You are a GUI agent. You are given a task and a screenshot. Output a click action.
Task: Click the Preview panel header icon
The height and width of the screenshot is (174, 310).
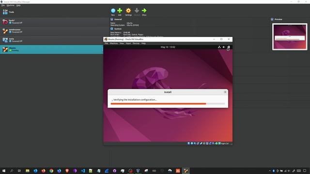272,19
